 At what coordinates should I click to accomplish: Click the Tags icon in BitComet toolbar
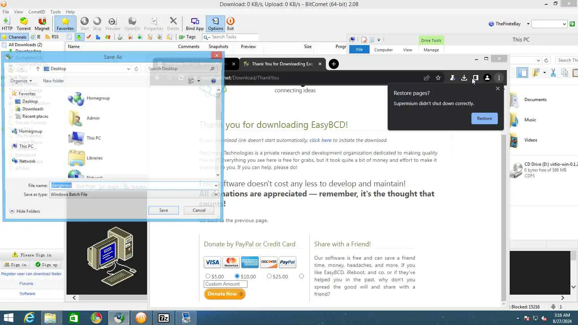(x=187, y=37)
